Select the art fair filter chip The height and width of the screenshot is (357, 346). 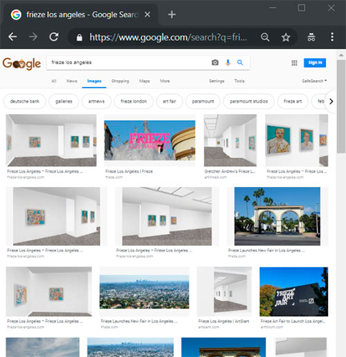click(170, 102)
